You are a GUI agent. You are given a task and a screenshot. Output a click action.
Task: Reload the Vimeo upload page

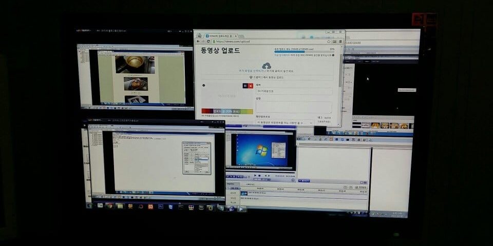pyautogui.click(x=208, y=42)
